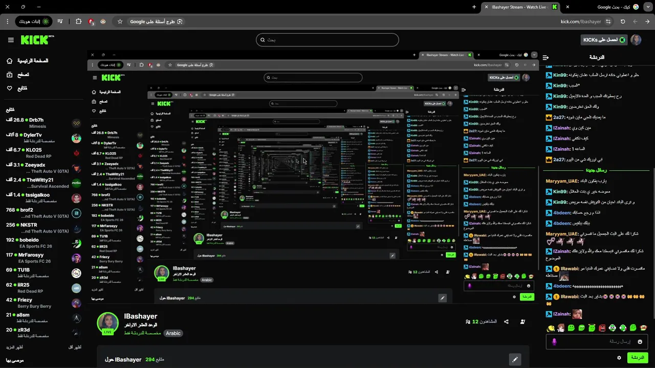Open the متابع following page with the heart icon
This screenshot has height=368, width=655.
point(16,88)
